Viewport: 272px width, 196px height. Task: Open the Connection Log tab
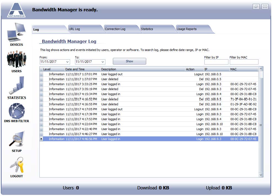coord(121,29)
